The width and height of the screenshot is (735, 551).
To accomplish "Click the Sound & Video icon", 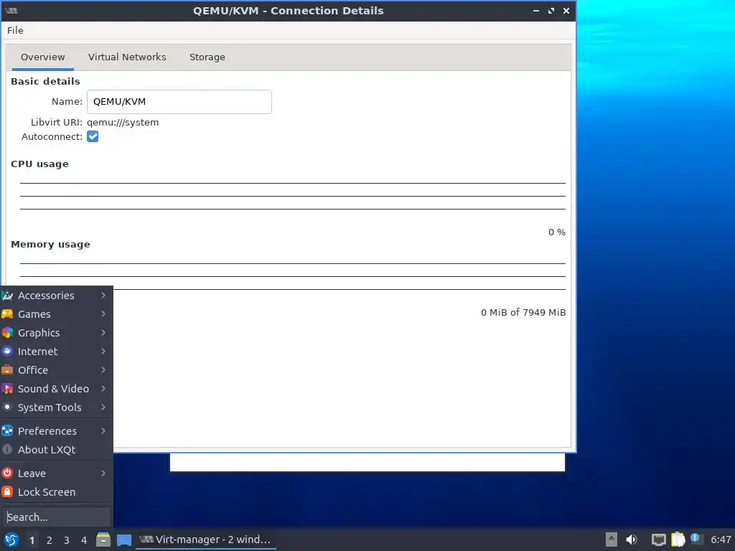I will [x=7, y=388].
